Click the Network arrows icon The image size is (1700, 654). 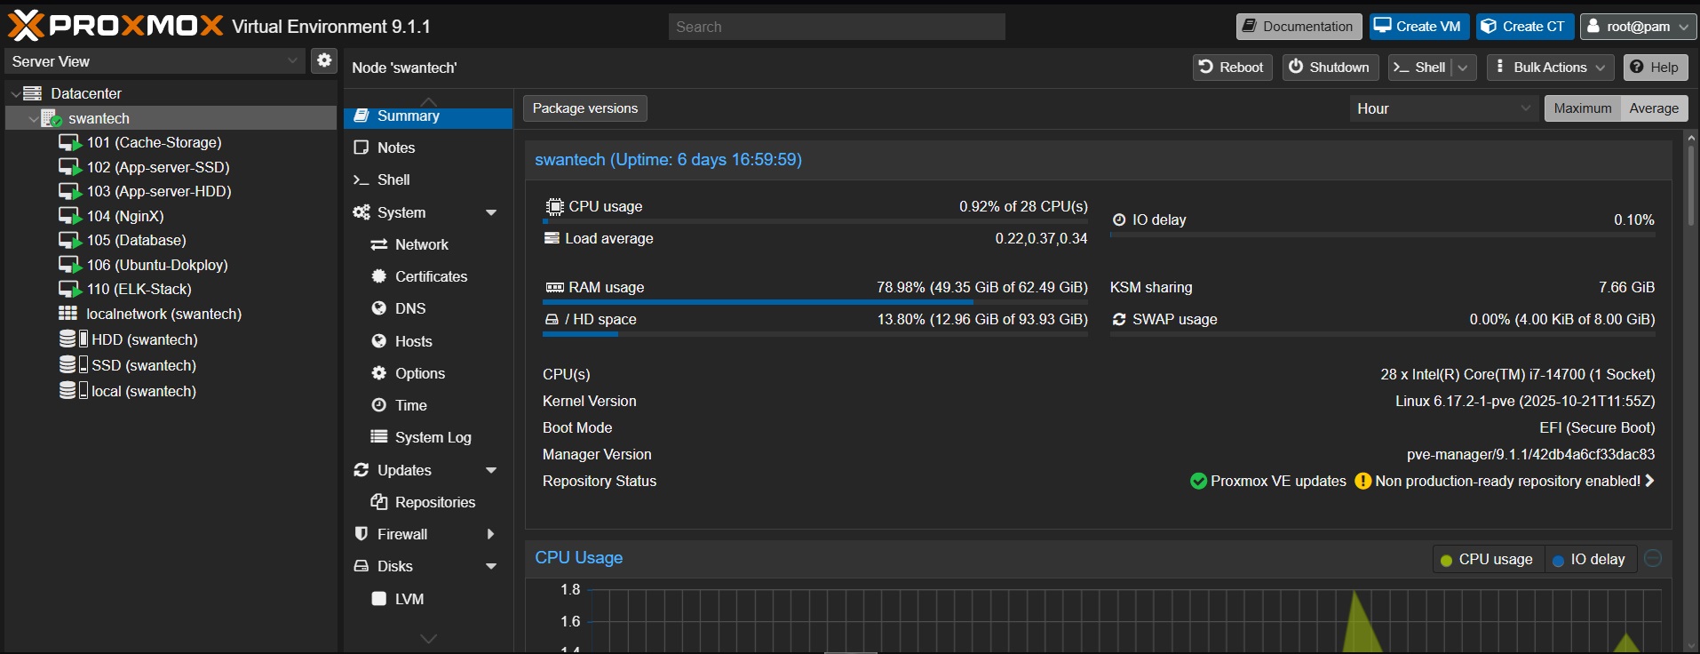[x=379, y=244]
